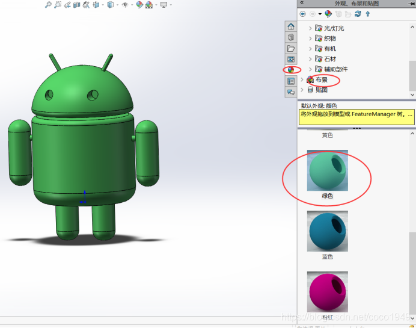Screen dimensions: 416x328
Task: Expand the 有机 folder chevron
Action: click(x=310, y=49)
